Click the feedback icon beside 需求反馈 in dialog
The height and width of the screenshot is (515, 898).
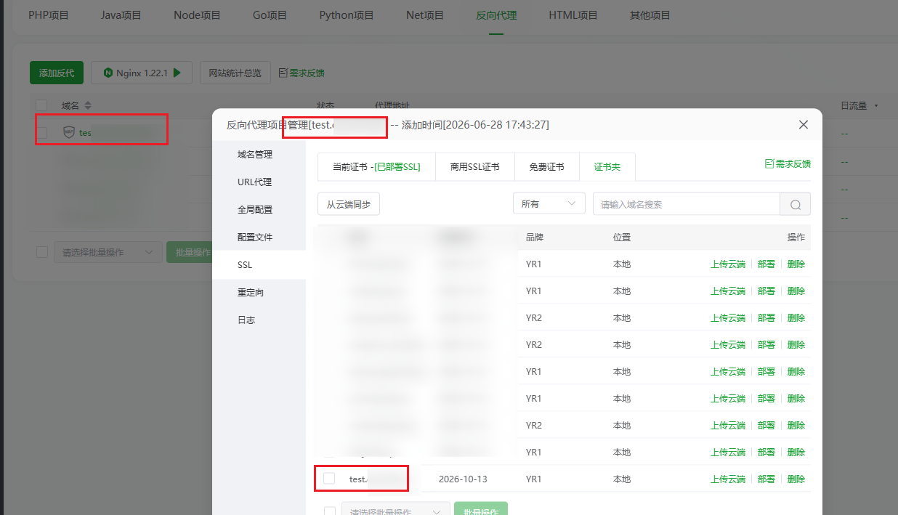[769, 164]
